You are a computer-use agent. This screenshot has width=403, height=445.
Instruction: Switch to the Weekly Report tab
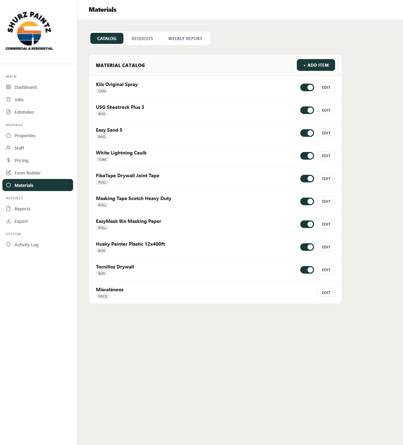[185, 38]
